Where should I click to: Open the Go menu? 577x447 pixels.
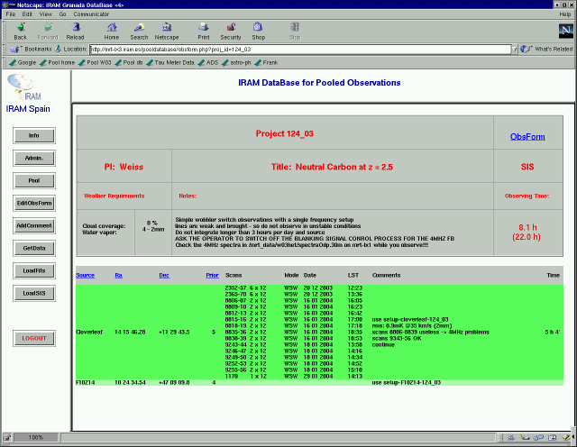pyautogui.click(x=62, y=14)
